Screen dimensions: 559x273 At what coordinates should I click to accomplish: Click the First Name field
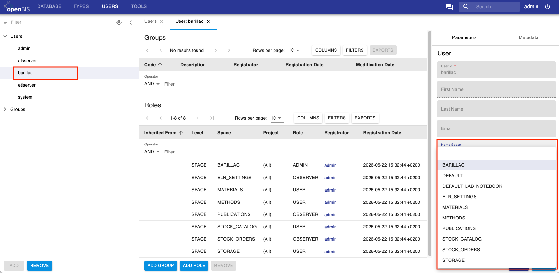[x=496, y=89]
